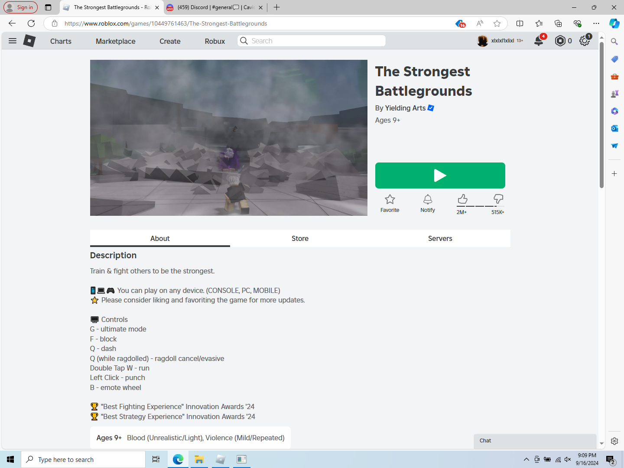Open the Yielding Arts creator page
The image size is (624, 468).
coord(405,108)
